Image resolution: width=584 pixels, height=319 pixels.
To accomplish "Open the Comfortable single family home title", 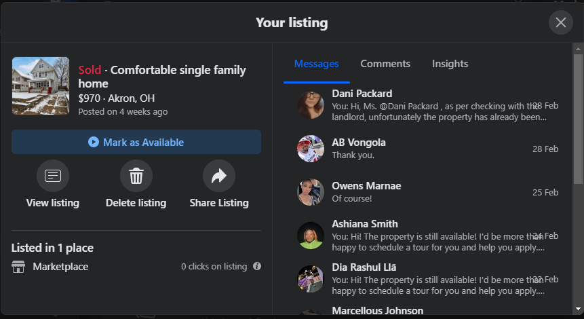I will point(162,77).
